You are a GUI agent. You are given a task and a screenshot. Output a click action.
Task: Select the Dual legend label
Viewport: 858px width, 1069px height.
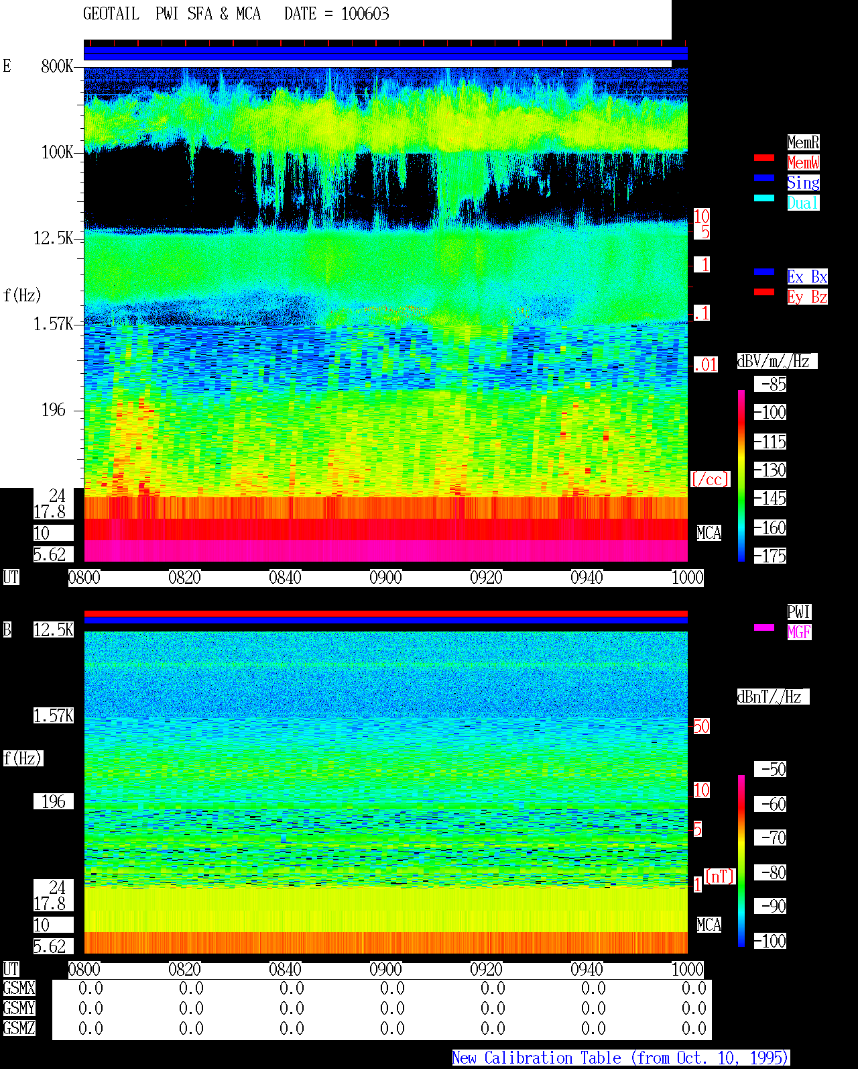coord(803,203)
